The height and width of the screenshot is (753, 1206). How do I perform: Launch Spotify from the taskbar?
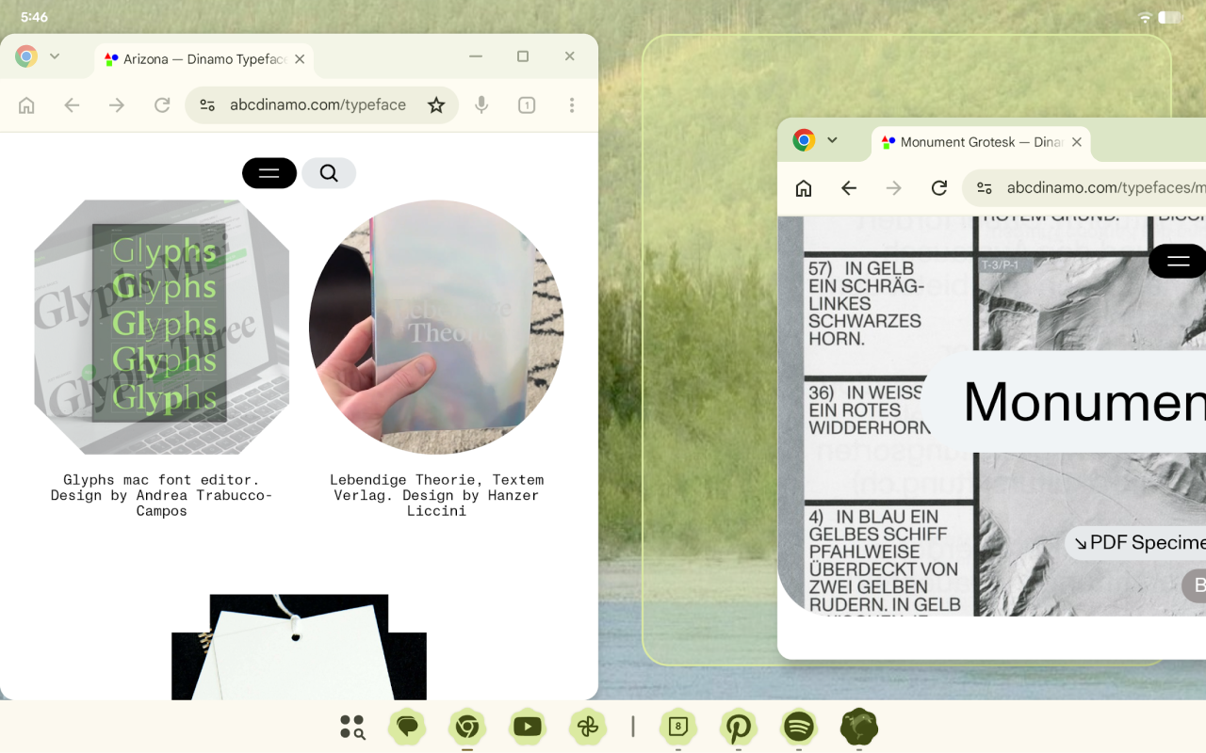point(799,727)
